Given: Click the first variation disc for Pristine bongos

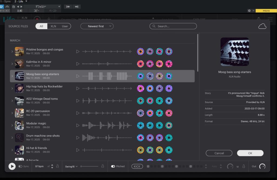Looking at the screenshot, I should (x=140, y=51).
